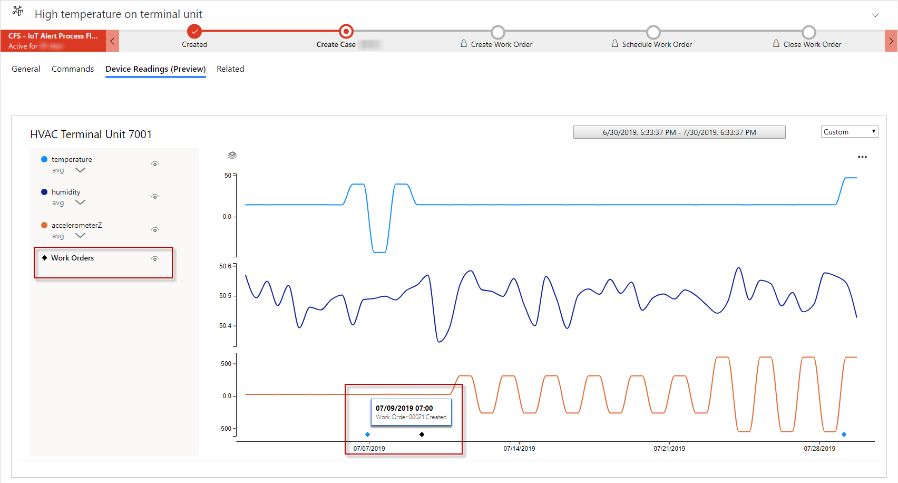Screen dimensions: 898x483
Task: Open the Custom time range dropdown
Action: 849,132
